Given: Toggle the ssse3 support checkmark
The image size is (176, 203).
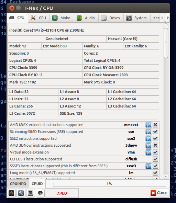Looking at the screenshot, I should point(155,166).
